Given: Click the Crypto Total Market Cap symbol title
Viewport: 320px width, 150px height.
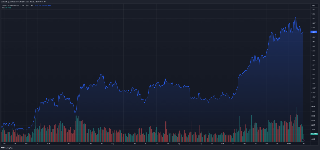Looking at the screenshot, I should 10,5.
